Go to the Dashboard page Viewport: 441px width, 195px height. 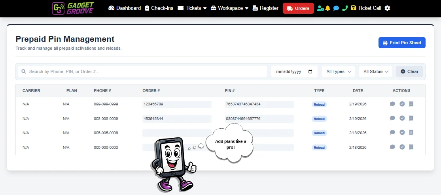pyautogui.click(x=125, y=8)
